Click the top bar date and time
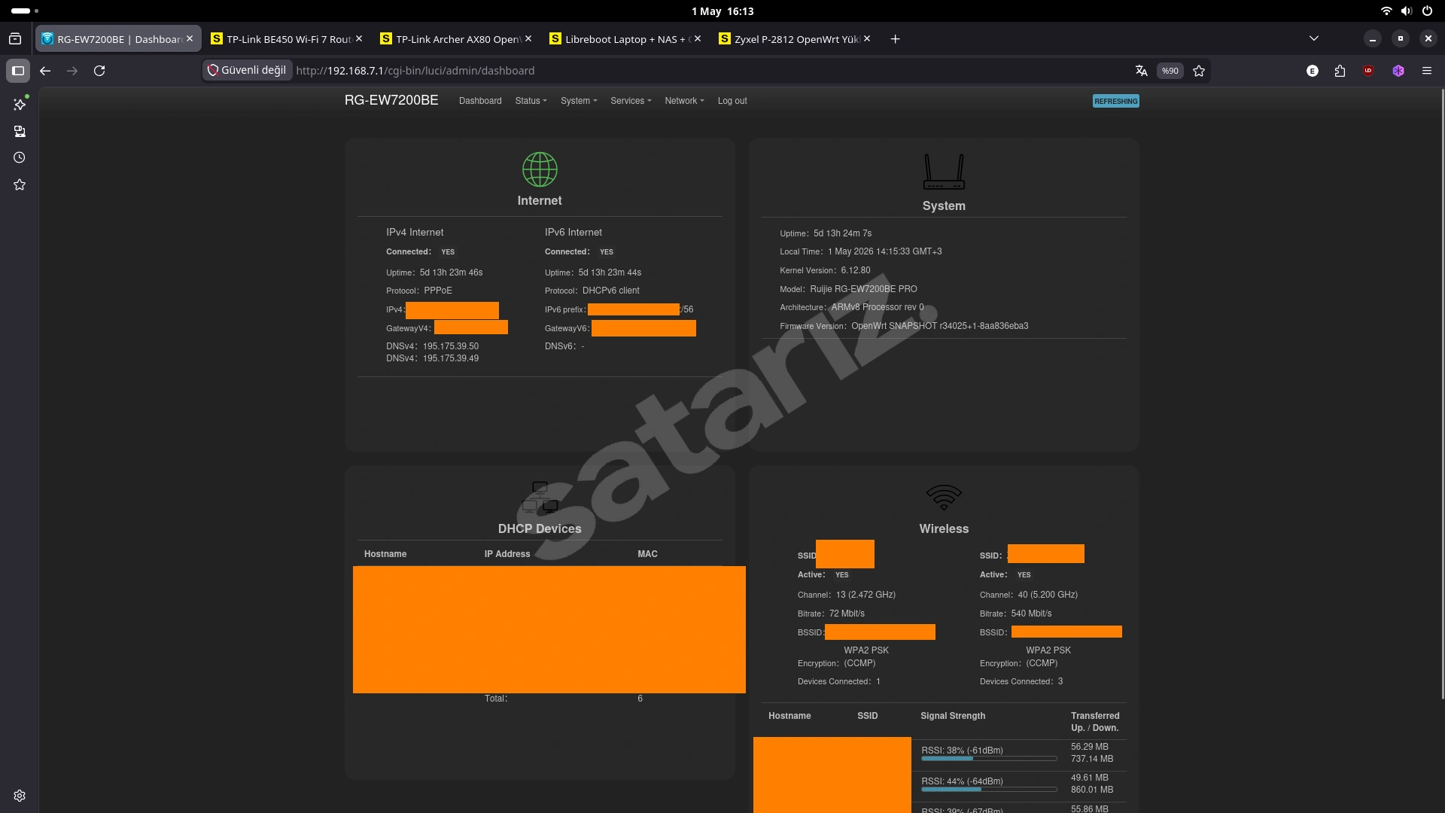Image resolution: width=1445 pixels, height=813 pixels. pos(722,11)
